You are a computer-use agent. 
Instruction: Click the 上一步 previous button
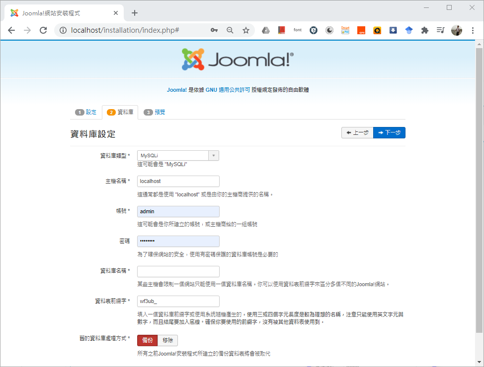(357, 132)
